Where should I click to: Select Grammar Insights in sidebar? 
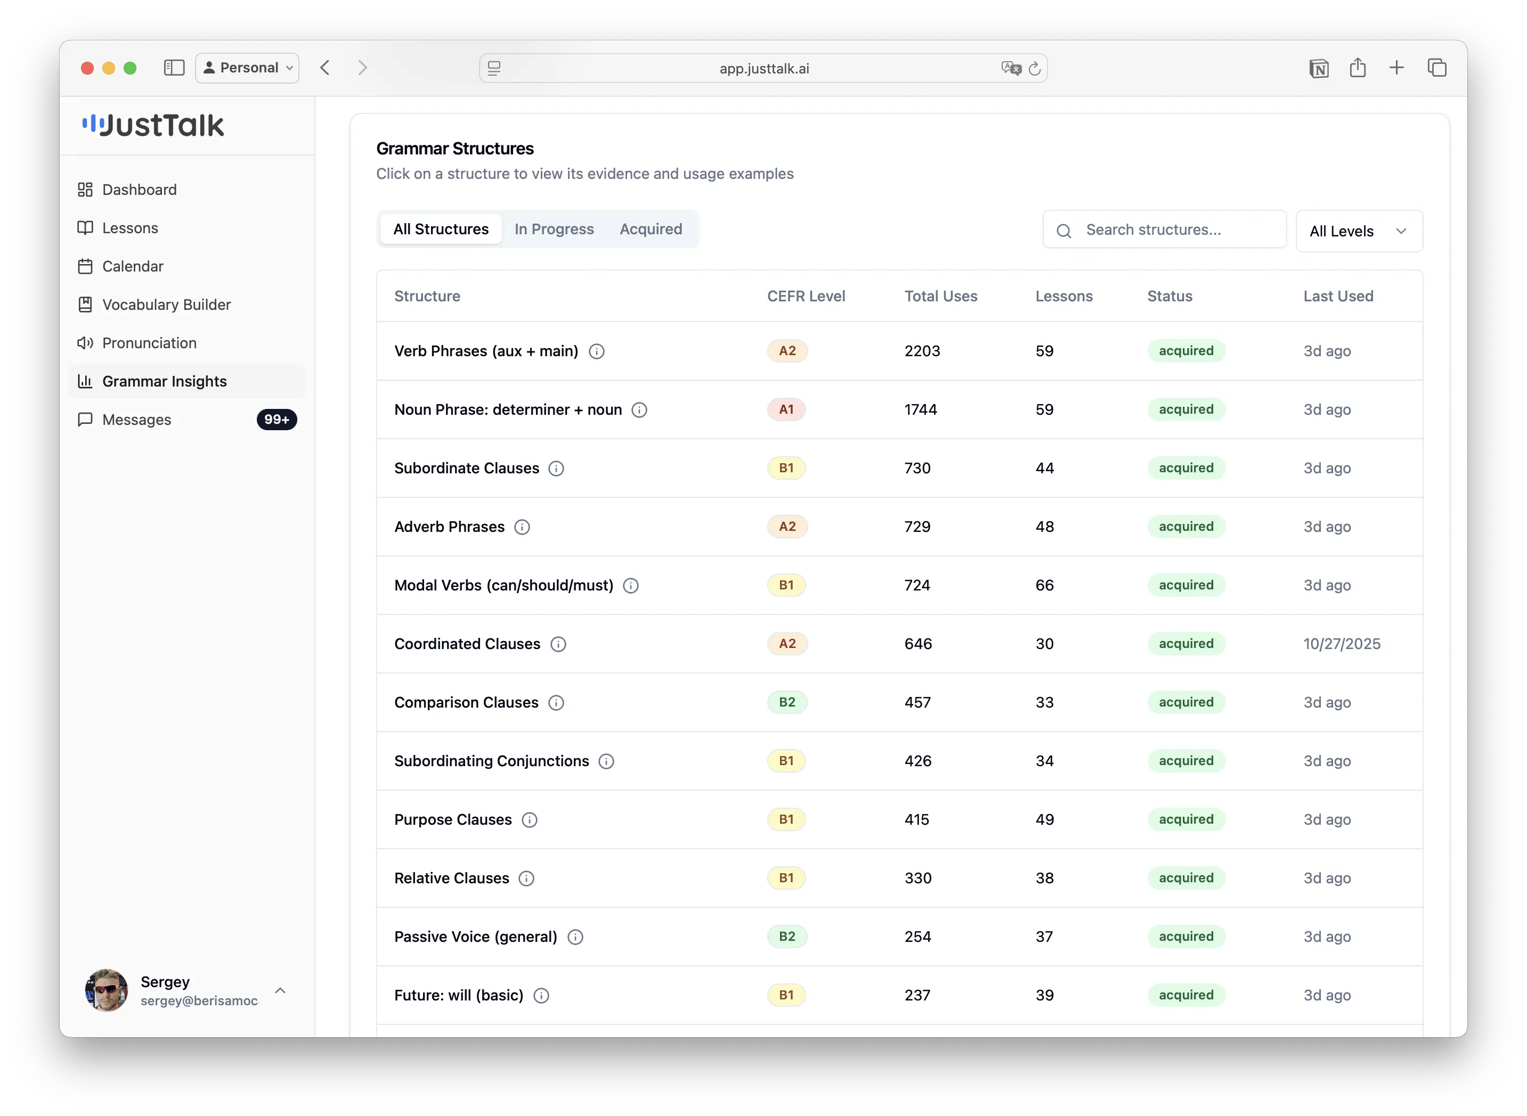click(187, 382)
